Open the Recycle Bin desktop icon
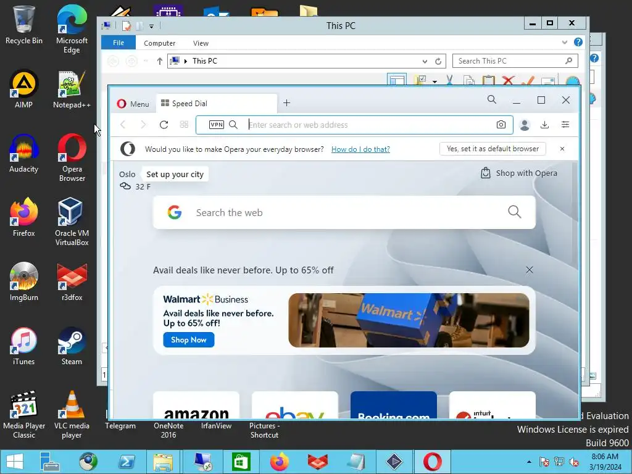This screenshot has width=632, height=474. [24, 25]
